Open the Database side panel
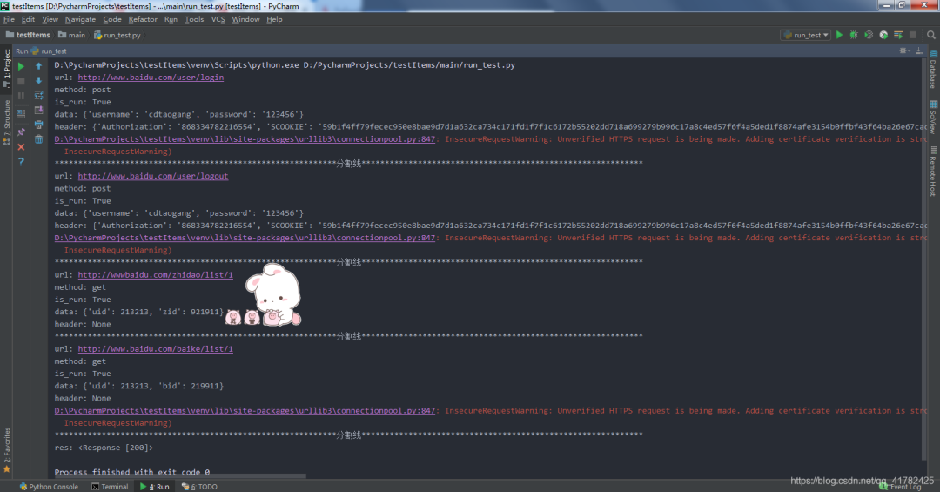Screen dimensions: 940x492 tap(933, 69)
